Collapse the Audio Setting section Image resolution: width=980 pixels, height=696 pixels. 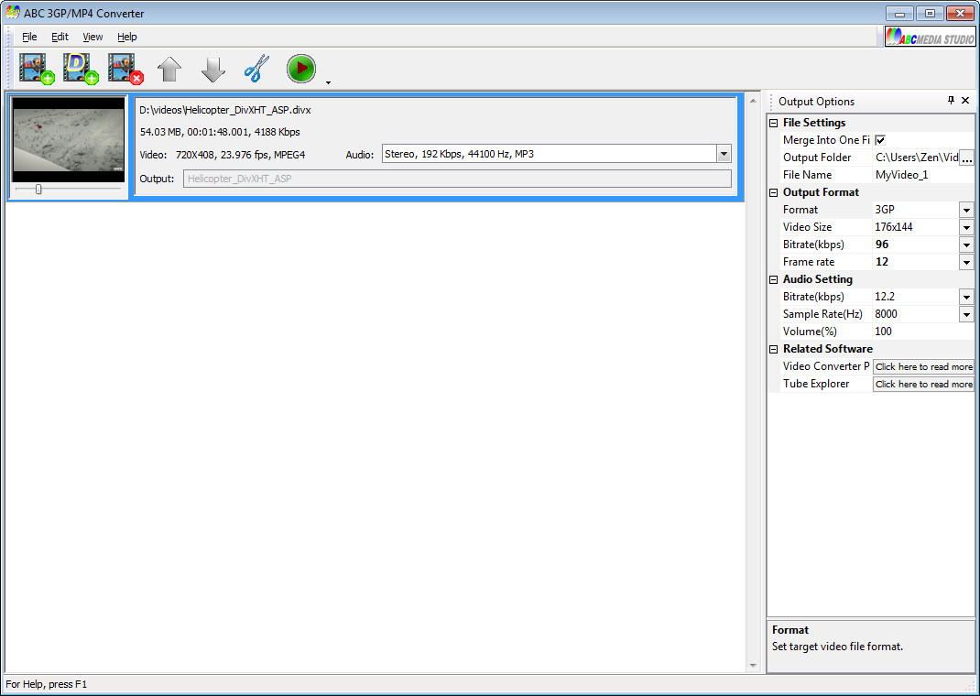pos(773,278)
